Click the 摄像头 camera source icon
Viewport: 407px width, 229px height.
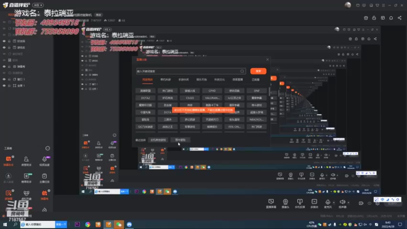click(x=285, y=203)
